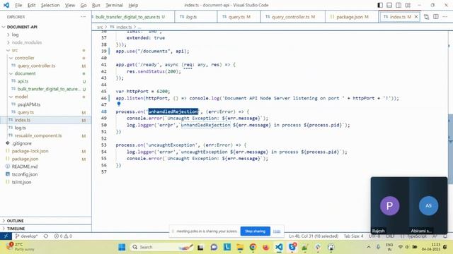Open the File menu
This screenshot has width=453, height=254.
(x=18, y=5)
